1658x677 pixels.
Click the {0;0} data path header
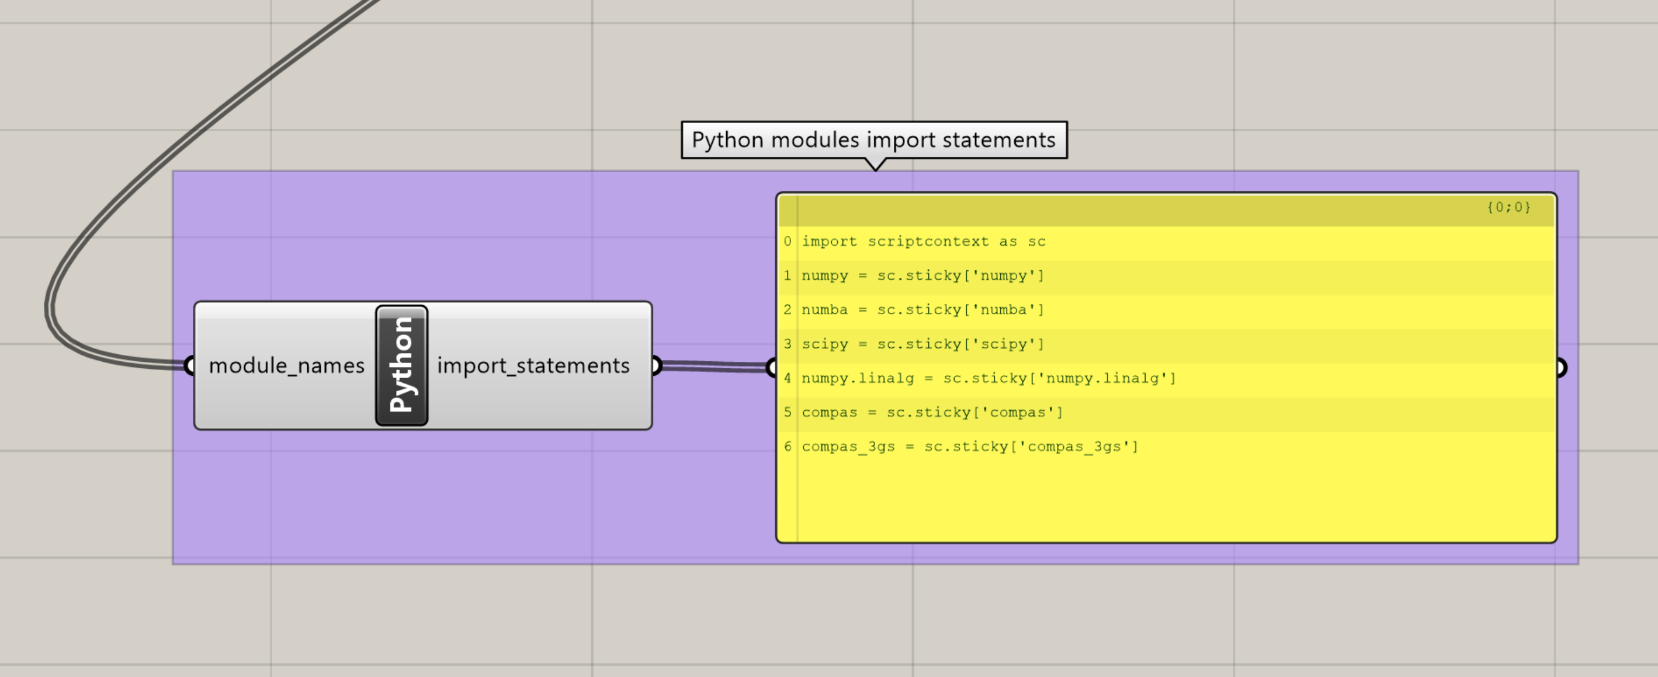1508,207
